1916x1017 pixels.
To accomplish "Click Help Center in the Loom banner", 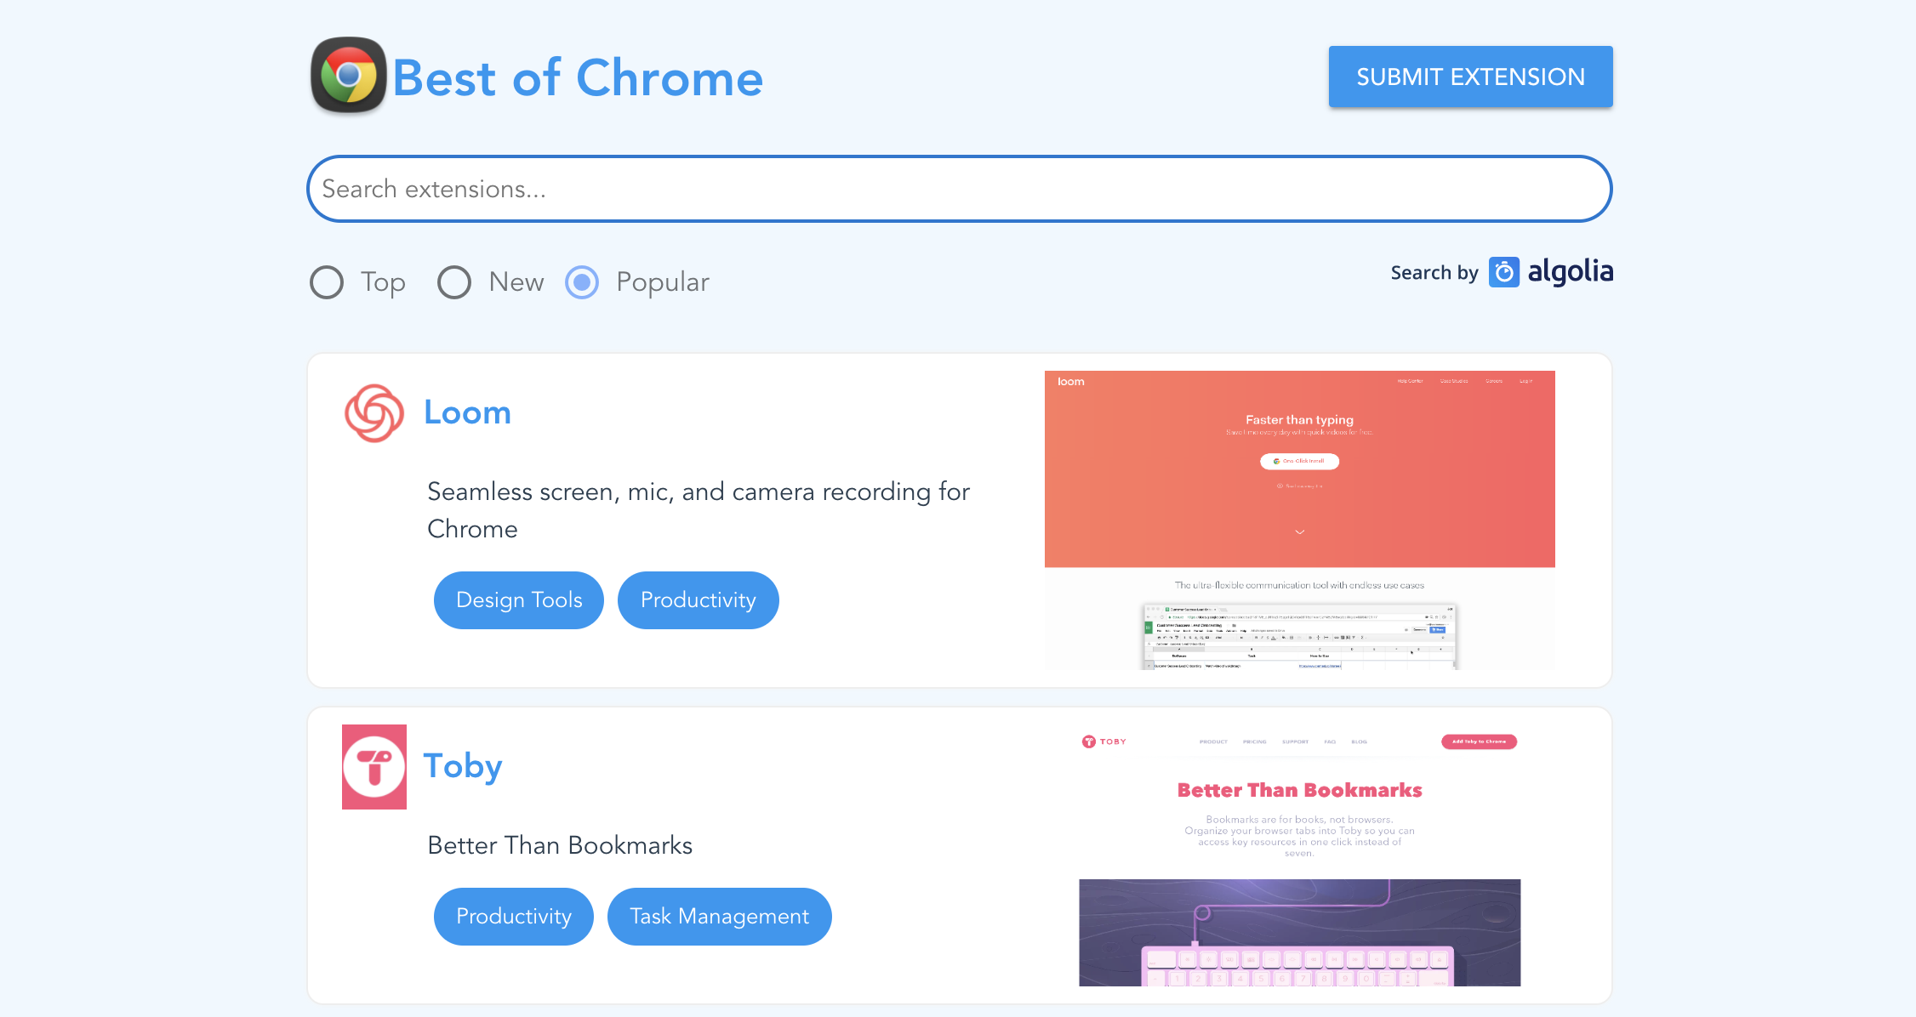I will (x=1410, y=381).
